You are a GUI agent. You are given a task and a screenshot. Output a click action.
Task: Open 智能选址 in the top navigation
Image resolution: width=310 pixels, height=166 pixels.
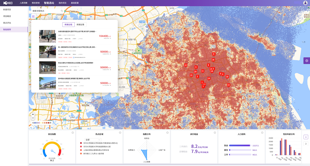click(49, 3)
